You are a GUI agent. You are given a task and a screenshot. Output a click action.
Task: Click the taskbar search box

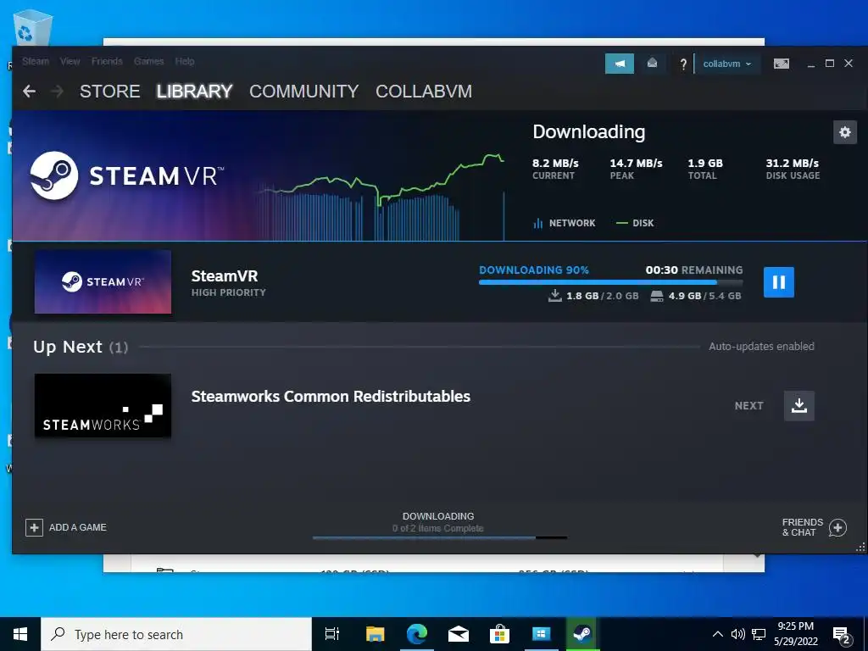(x=176, y=634)
